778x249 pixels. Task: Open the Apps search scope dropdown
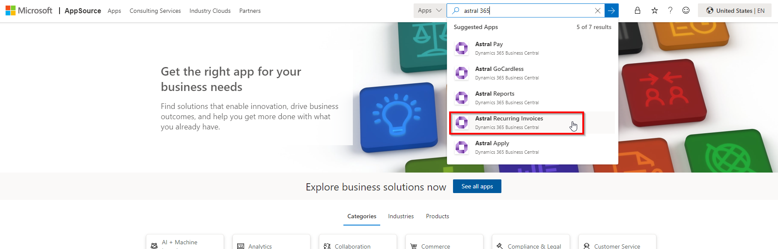tap(429, 11)
